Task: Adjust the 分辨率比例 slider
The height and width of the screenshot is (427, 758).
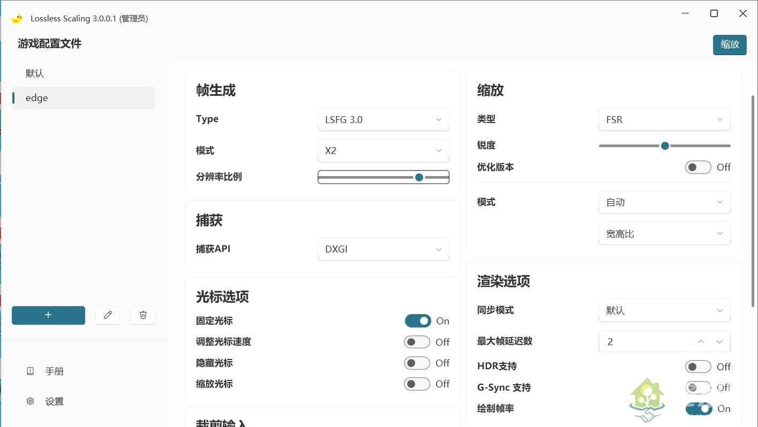Action: click(384, 177)
